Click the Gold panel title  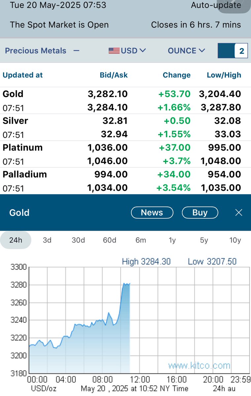pos(19,213)
